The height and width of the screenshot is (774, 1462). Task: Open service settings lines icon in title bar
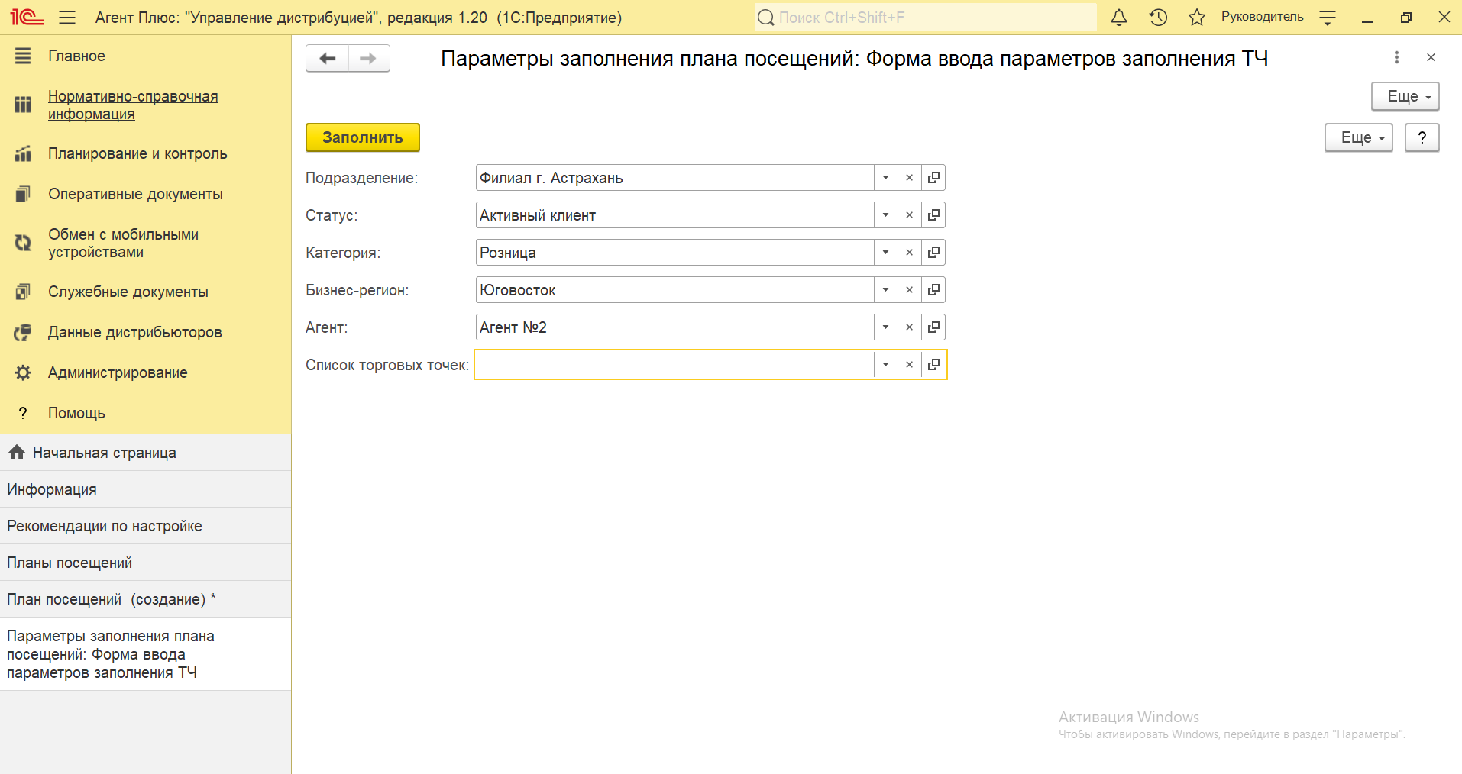[x=1328, y=18]
